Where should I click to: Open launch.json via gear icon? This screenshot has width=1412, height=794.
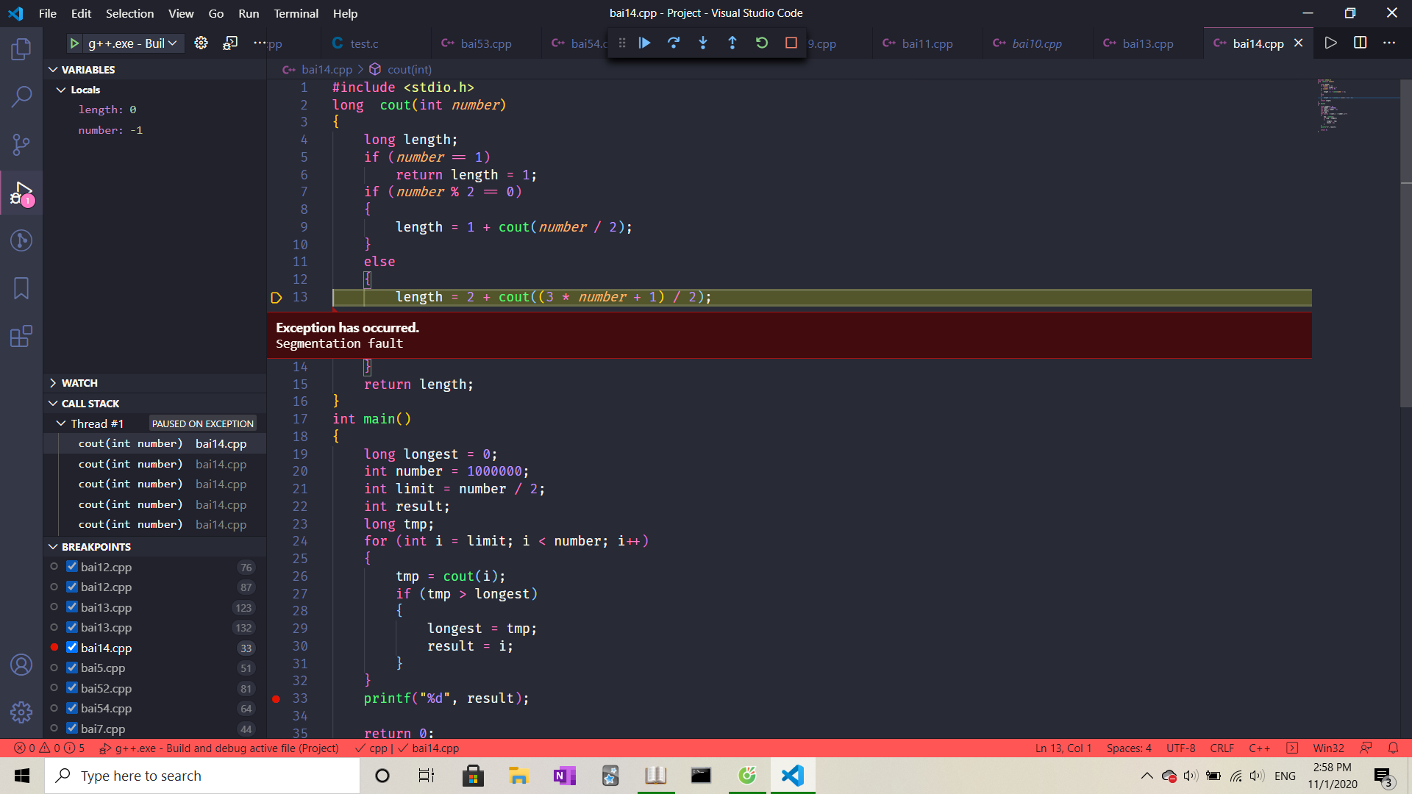[201, 43]
